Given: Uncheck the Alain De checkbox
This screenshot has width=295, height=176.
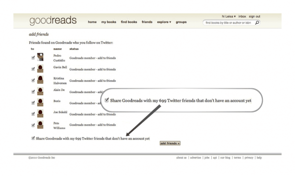Looking at the screenshot, I should point(33,92).
